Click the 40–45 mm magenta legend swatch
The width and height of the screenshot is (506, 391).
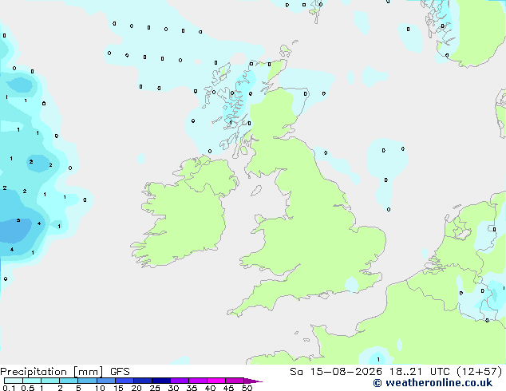pyautogui.click(x=216, y=381)
